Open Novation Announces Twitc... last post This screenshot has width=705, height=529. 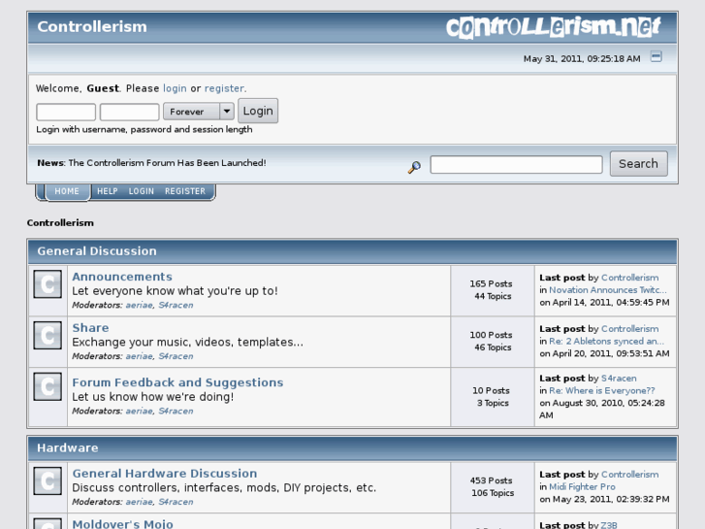[x=608, y=290]
